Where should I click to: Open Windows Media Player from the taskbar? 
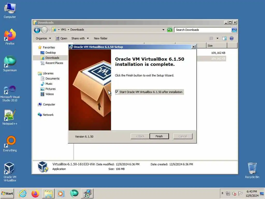pos(61,193)
